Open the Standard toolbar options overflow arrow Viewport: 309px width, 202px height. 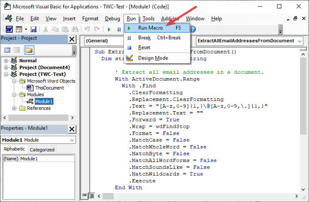click(x=281, y=30)
